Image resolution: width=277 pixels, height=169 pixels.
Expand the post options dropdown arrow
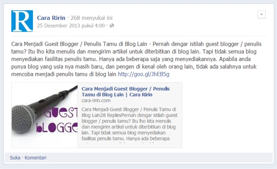261,14
